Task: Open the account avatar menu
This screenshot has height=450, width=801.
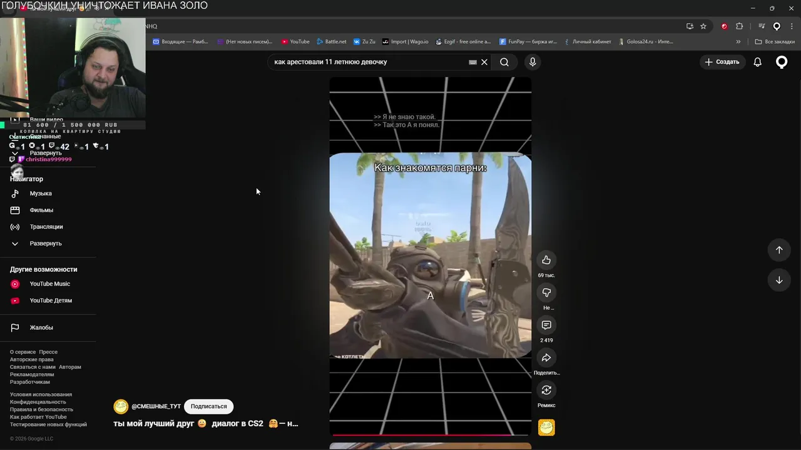Action: pos(782,62)
